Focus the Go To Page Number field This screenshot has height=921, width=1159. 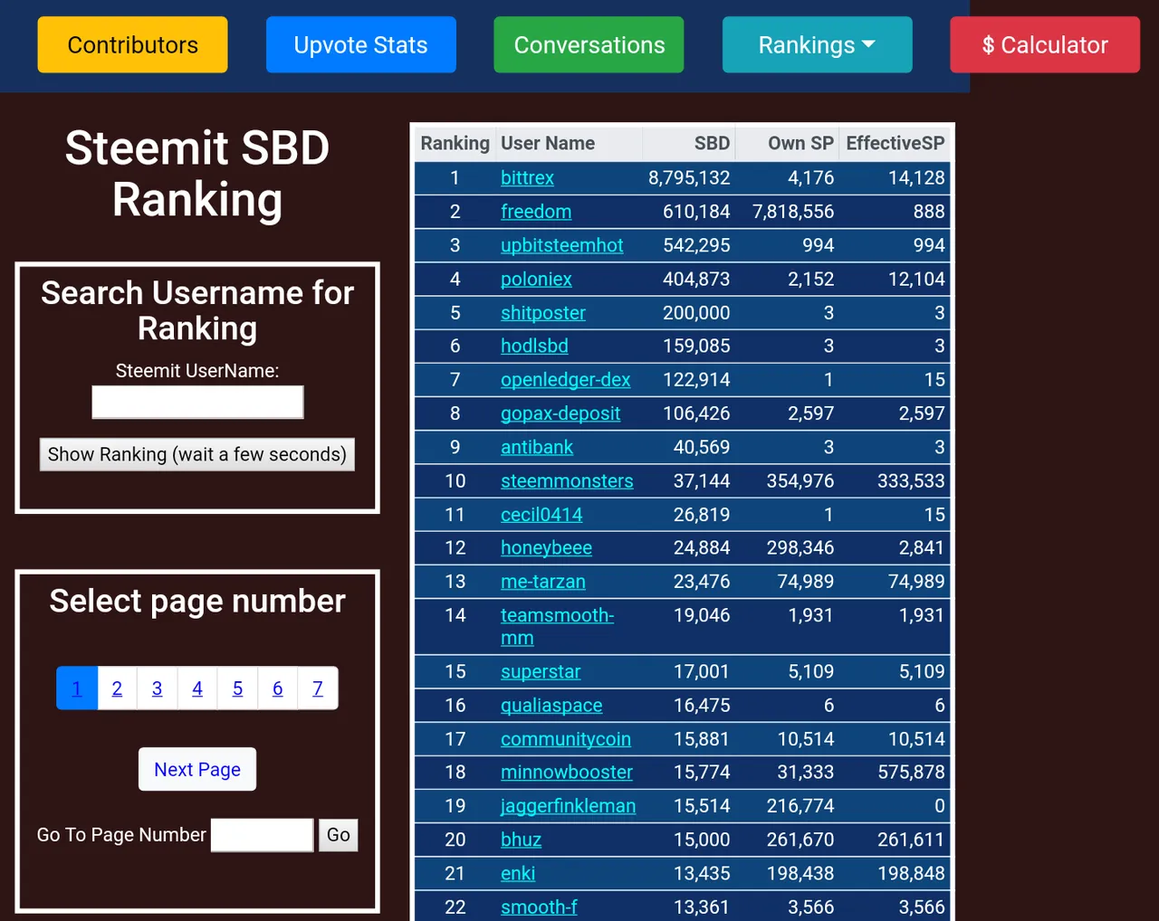point(263,835)
